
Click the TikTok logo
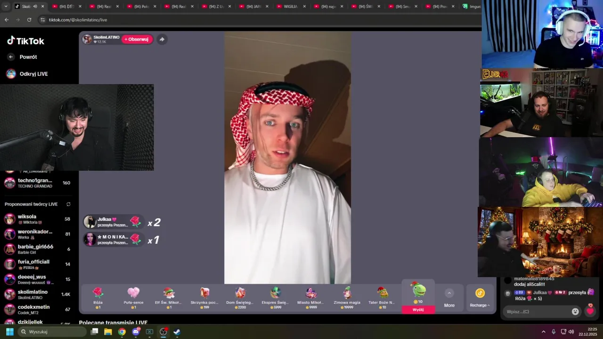pyautogui.click(x=25, y=41)
